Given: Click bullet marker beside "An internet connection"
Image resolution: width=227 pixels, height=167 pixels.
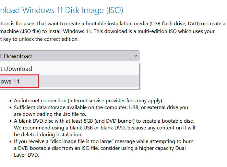Looking at the screenshot, I should coord(11,101).
